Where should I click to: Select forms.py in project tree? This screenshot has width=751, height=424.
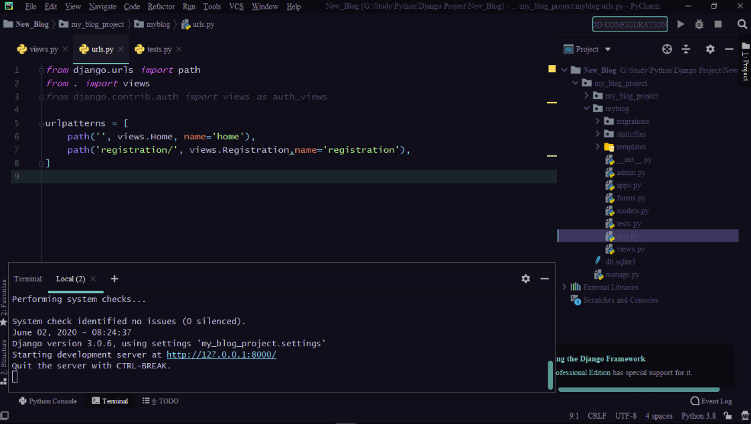(631, 198)
